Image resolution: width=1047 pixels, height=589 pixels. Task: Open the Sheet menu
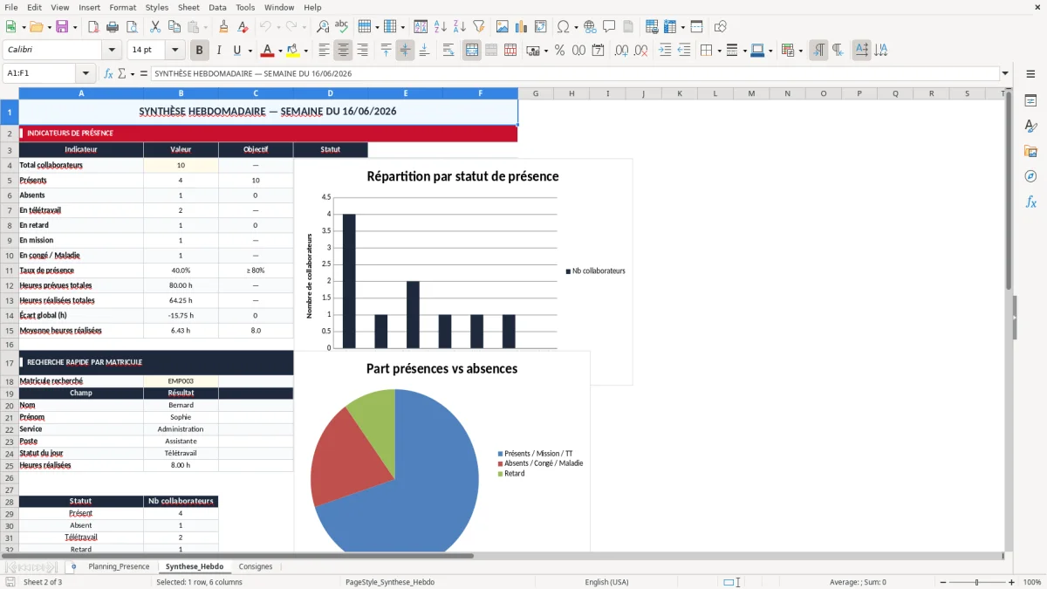pyautogui.click(x=188, y=7)
